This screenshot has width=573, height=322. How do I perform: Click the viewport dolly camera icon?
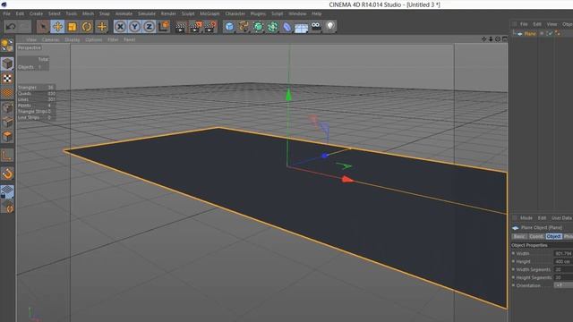click(491, 39)
